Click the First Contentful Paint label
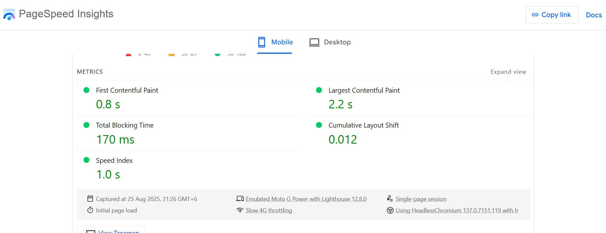This screenshot has width=606, height=233. (x=127, y=90)
